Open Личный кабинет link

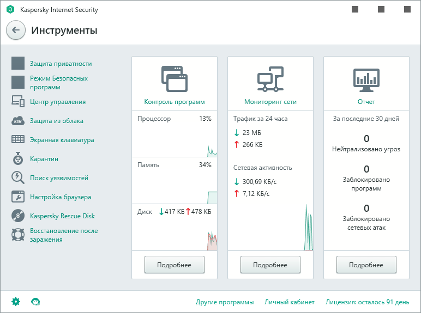tap(290, 302)
